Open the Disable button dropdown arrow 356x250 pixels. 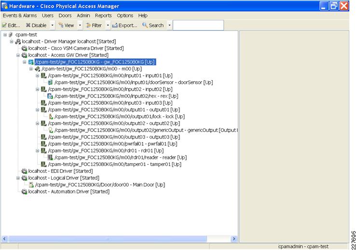52,25
